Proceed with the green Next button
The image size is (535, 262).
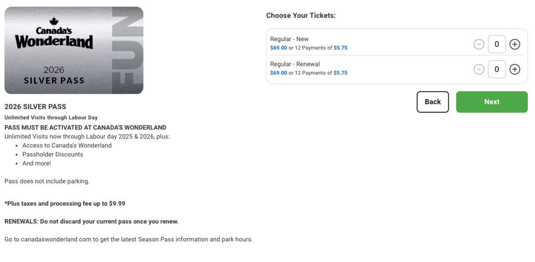point(492,102)
